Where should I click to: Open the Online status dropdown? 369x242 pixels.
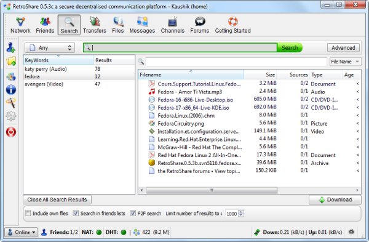click(21, 232)
